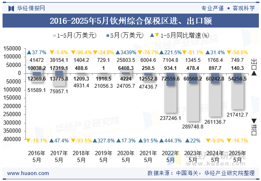
Task: Click the 237246.1 import value label
Action: (171, 118)
